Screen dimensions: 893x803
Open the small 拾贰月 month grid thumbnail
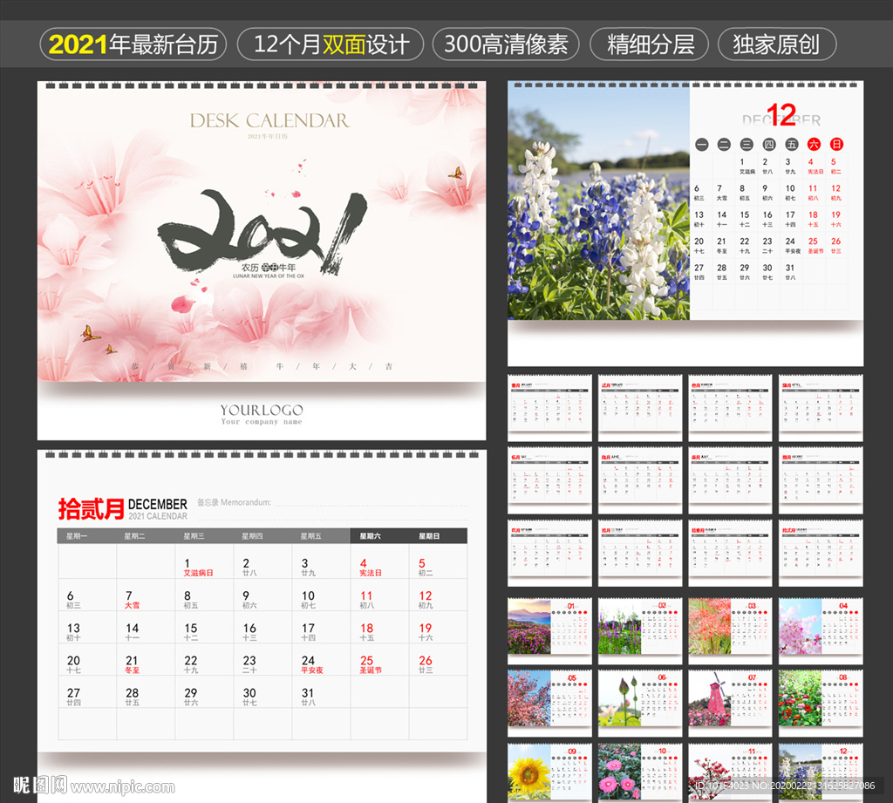pos(821,553)
